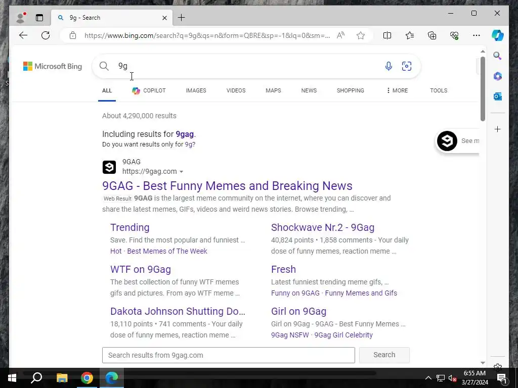Click Search results from 9gag.com field
The image size is (518, 388).
coord(229,355)
